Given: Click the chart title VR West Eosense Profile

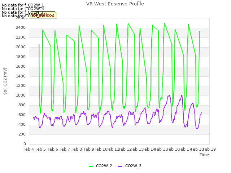Looking at the screenshot, I should [x=115, y=4].
